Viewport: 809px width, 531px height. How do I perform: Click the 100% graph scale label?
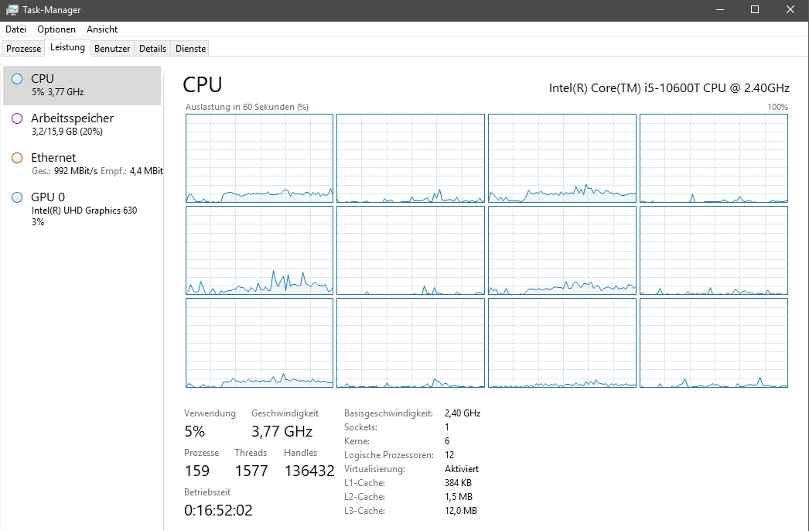[x=777, y=107]
